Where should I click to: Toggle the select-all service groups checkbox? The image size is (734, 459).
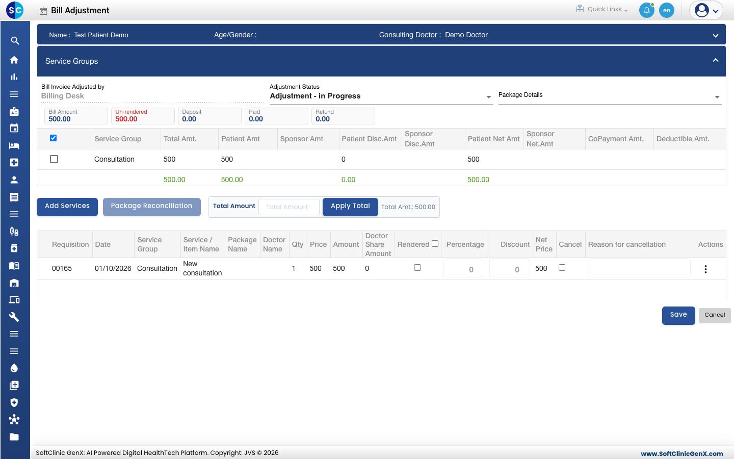point(53,138)
